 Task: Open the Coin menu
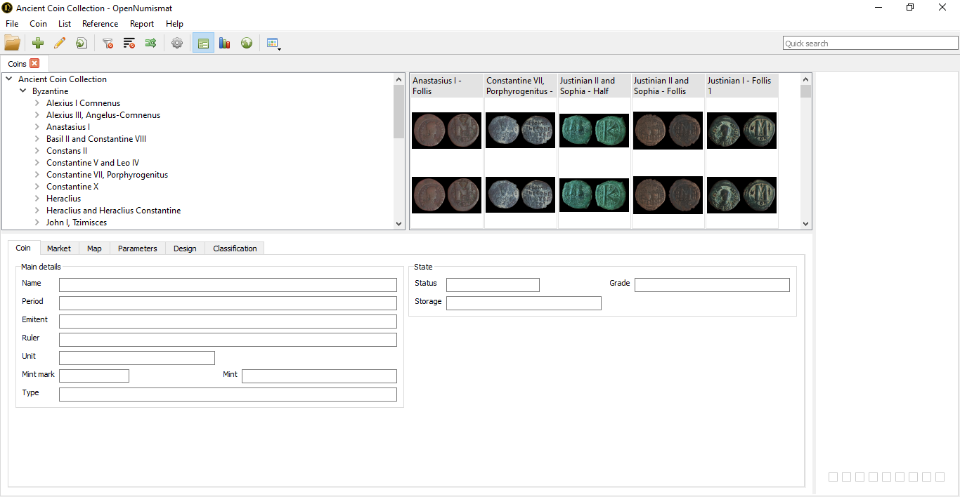click(39, 24)
